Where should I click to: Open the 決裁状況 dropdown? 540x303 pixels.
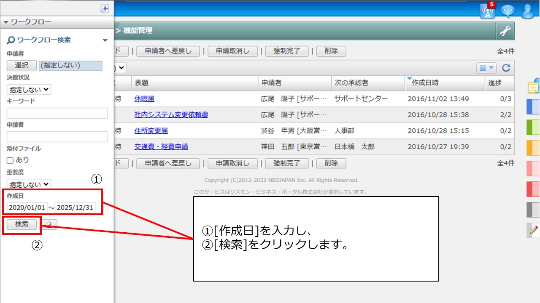tap(29, 89)
